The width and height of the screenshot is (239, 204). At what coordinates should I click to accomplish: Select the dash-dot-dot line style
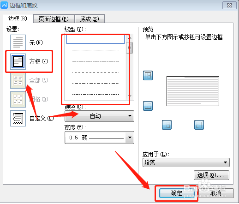(96, 94)
